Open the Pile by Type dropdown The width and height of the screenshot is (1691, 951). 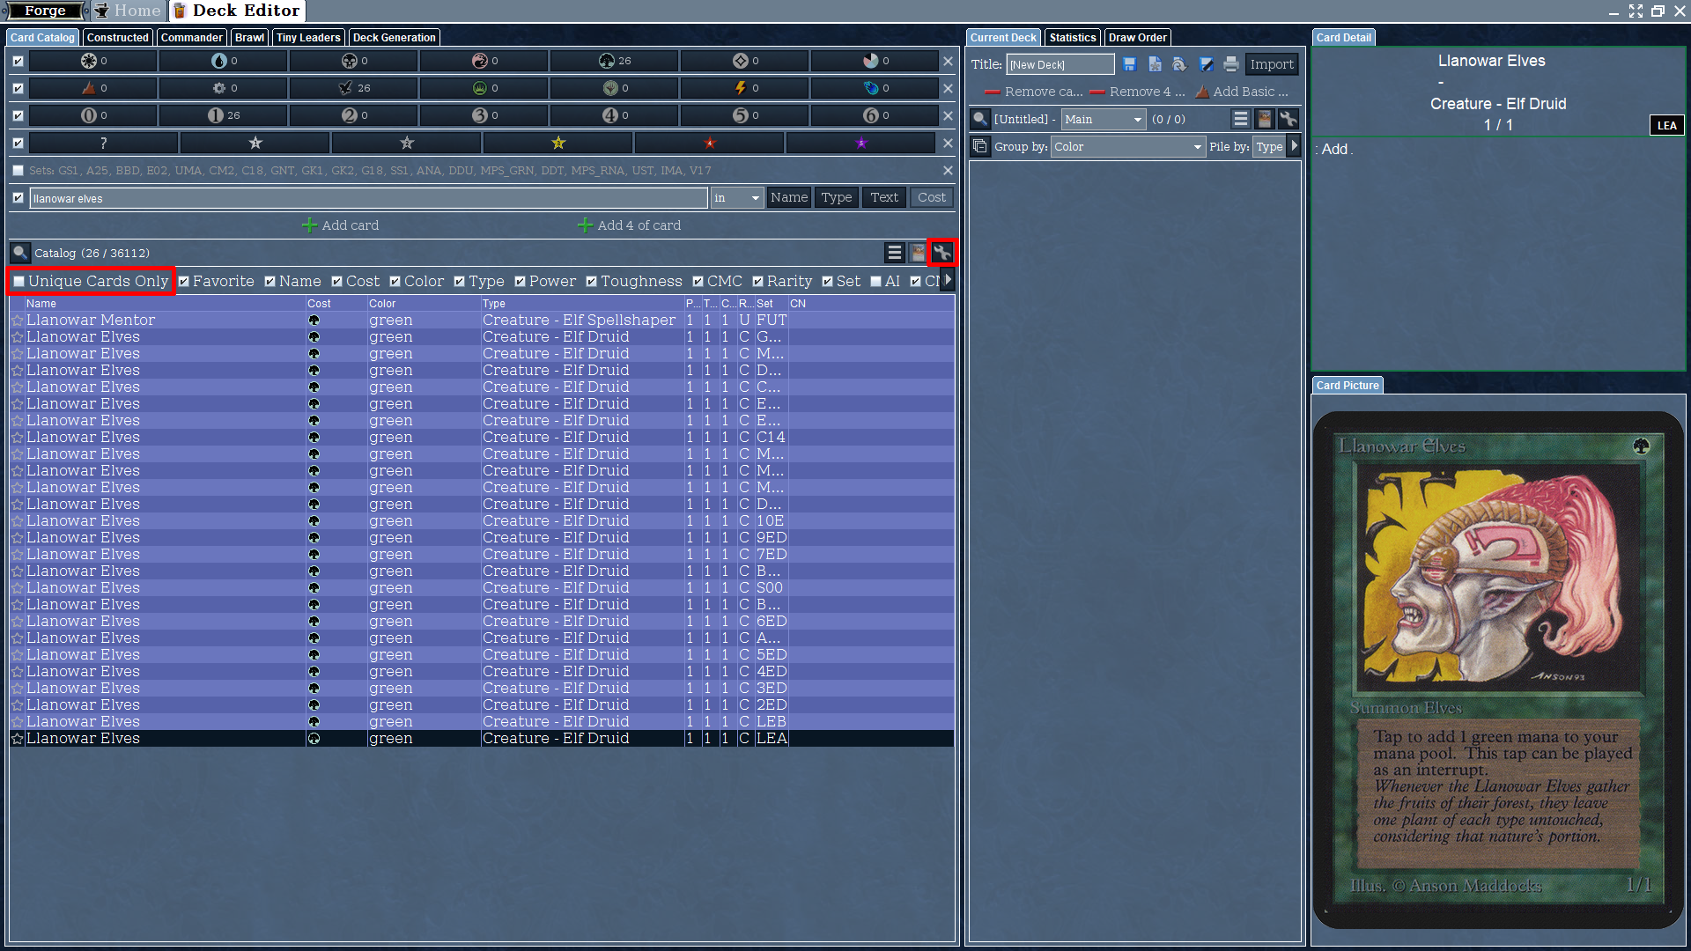click(x=1269, y=146)
